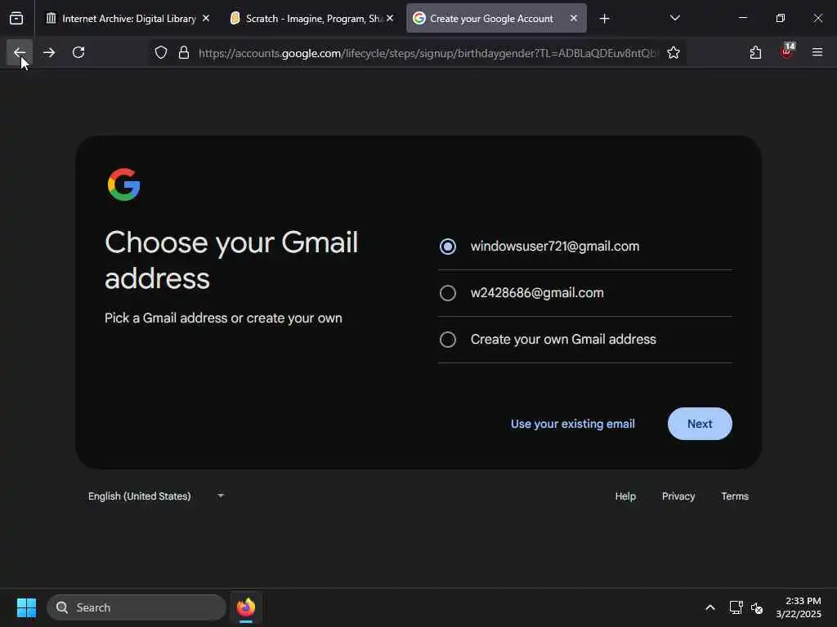Select the Create your Google Account tab

point(496,18)
